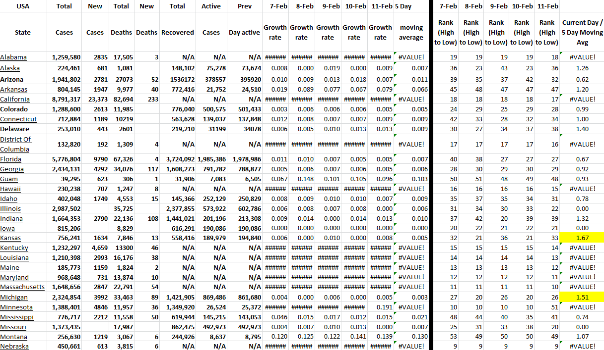Select the Massachusetts link
The height and width of the screenshot is (350, 604).
22,287
